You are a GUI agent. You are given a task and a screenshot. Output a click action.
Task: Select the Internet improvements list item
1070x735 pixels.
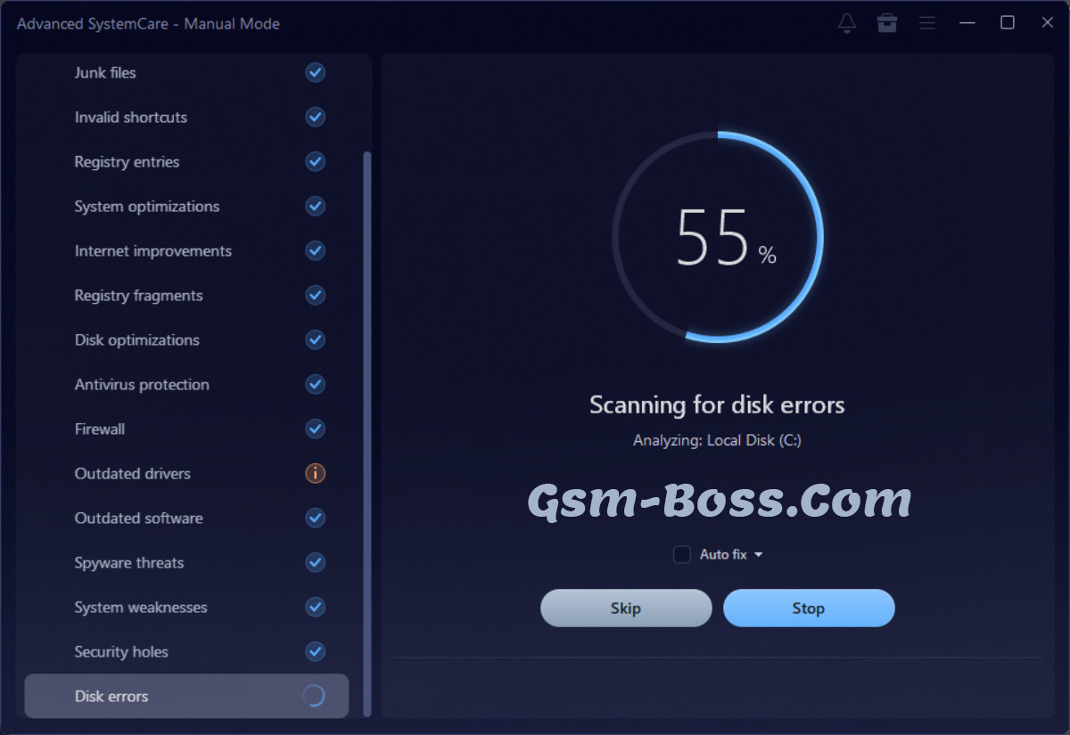point(186,250)
